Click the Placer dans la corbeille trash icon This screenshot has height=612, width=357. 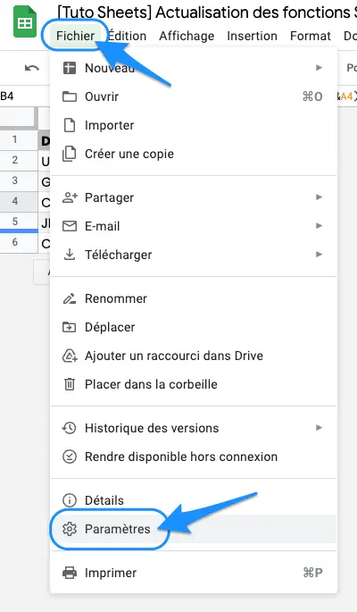coord(70,384)
